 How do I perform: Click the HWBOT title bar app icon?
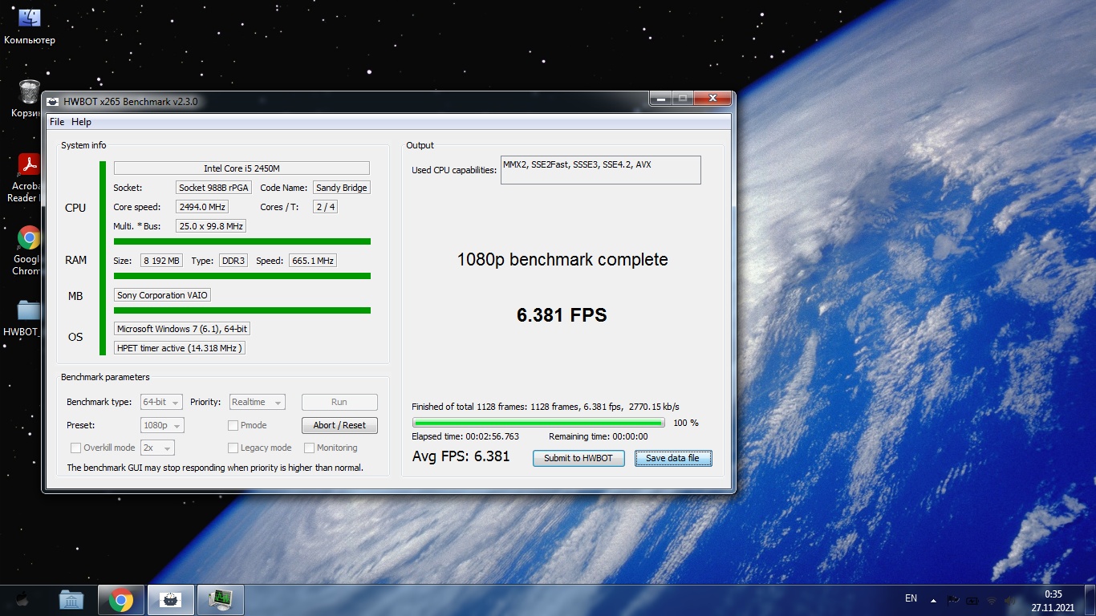(x=53, y=102)
